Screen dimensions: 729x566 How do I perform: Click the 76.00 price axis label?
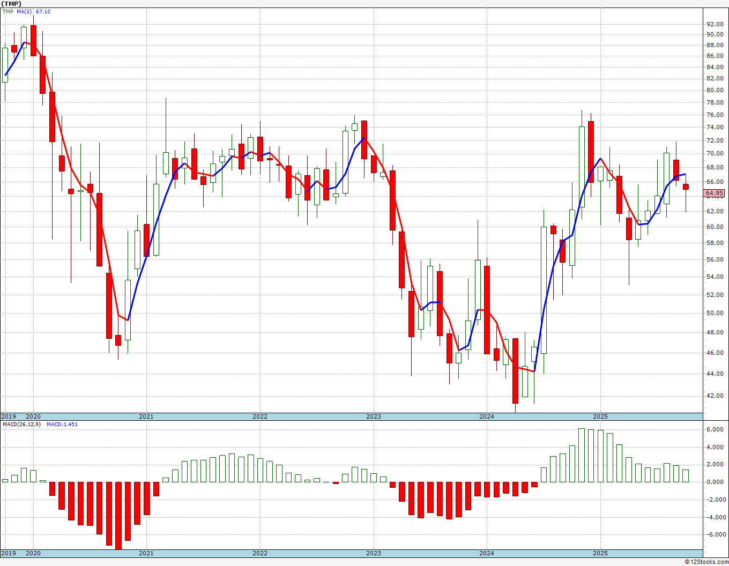coord(715,115)
